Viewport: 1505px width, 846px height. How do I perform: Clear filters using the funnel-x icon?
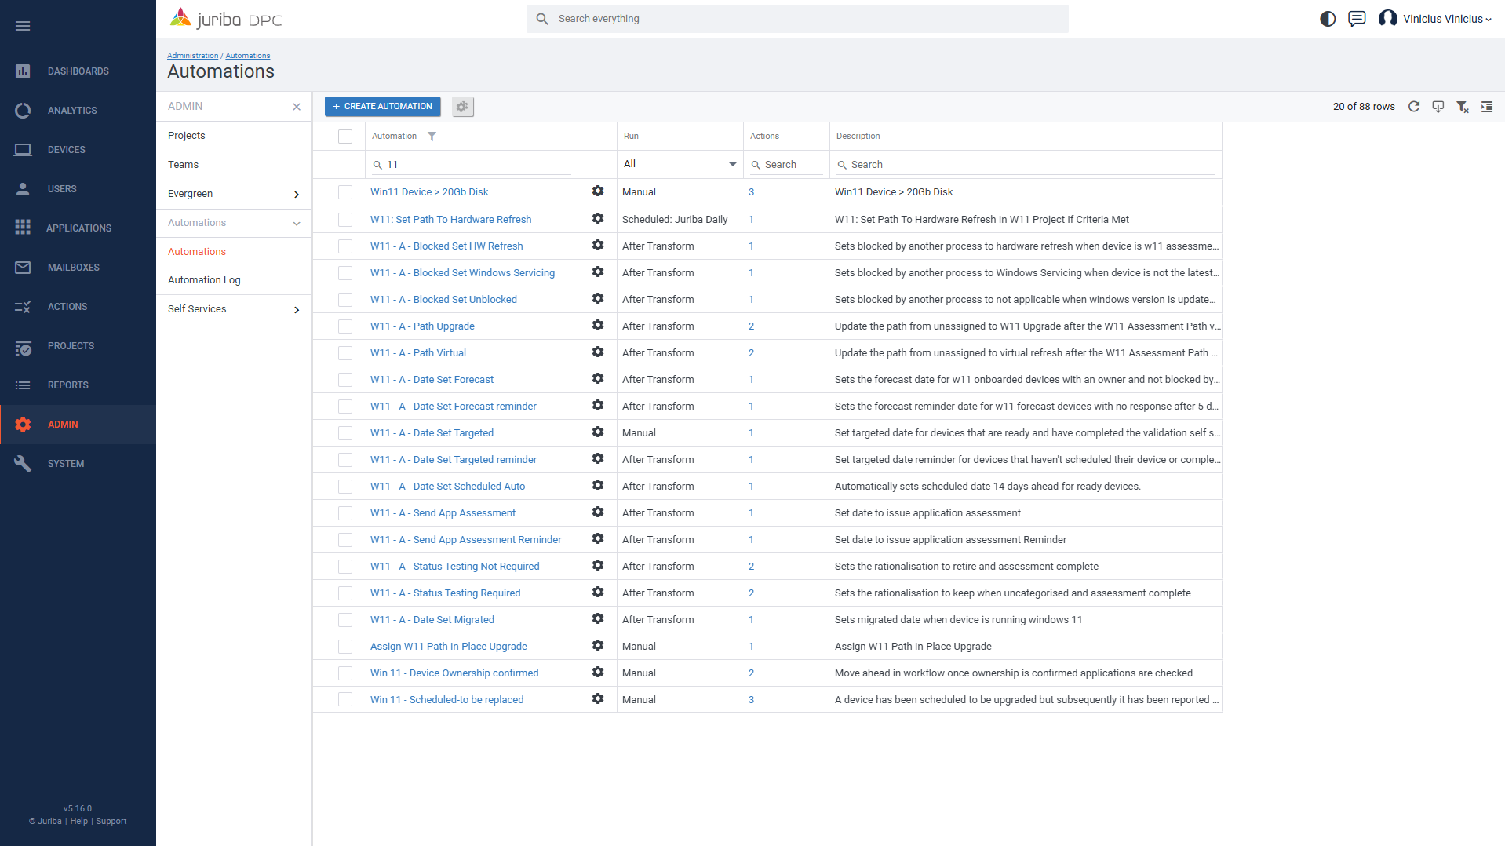coord(1462,107)
